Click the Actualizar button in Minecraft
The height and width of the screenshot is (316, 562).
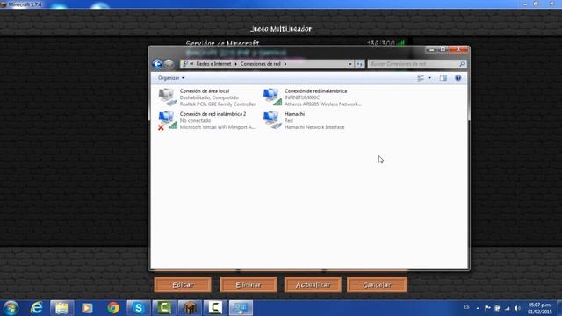click(313, 284)
